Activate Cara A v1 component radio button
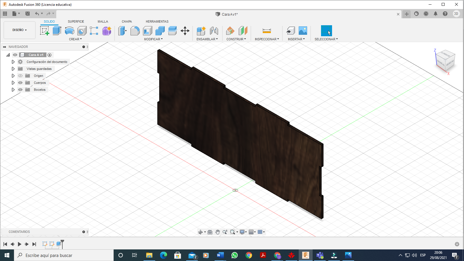 [x=50, y=55]
